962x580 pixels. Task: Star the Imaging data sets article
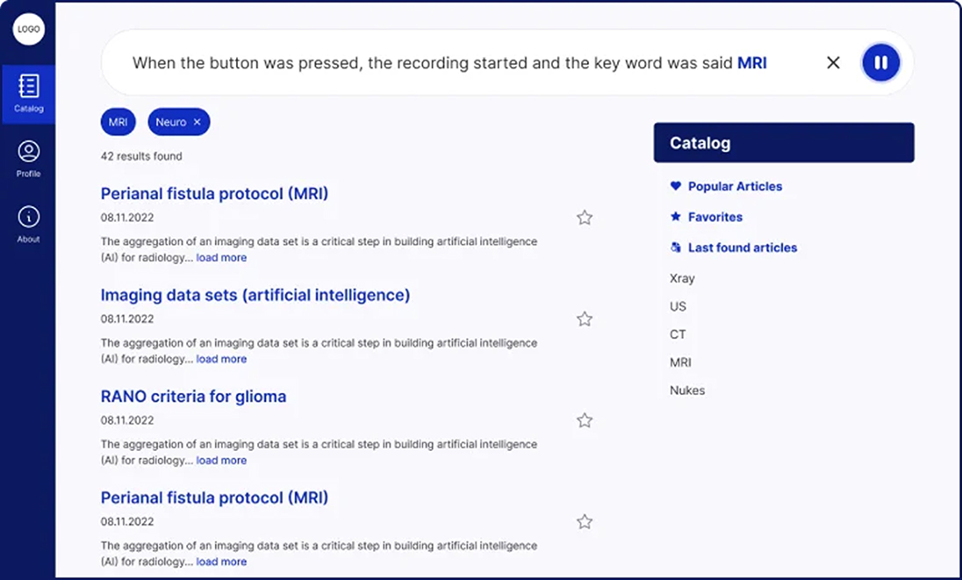(x=585, y=319)
